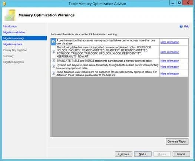
Task: Click the info icon beside table hints warning
Action: (x=53, y=52)
